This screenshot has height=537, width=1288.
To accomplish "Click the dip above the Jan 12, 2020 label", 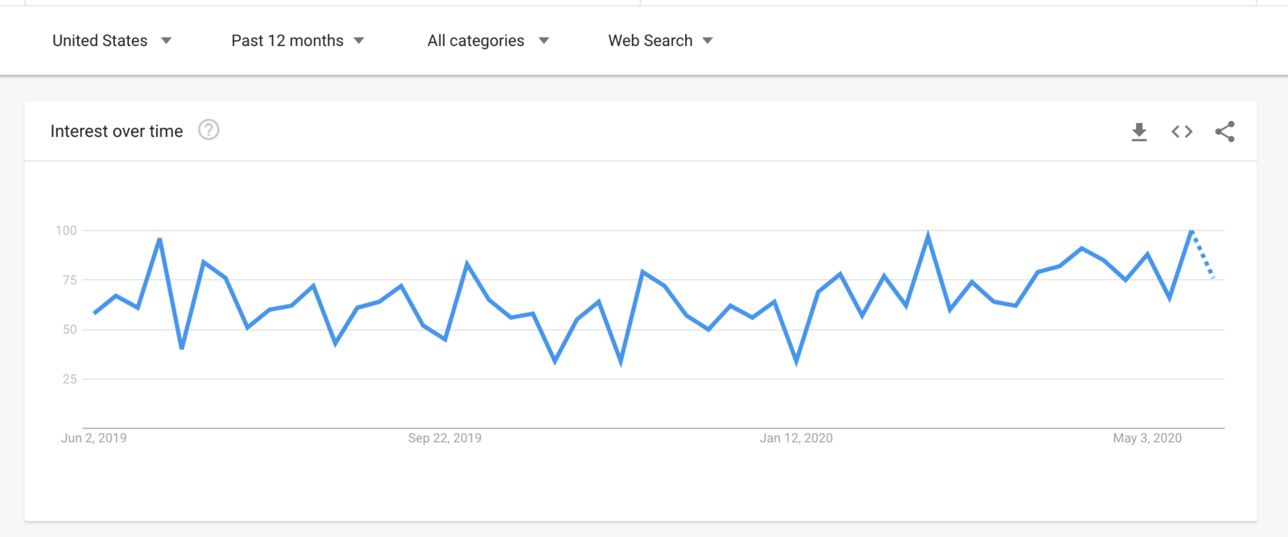I will [797, 361].
